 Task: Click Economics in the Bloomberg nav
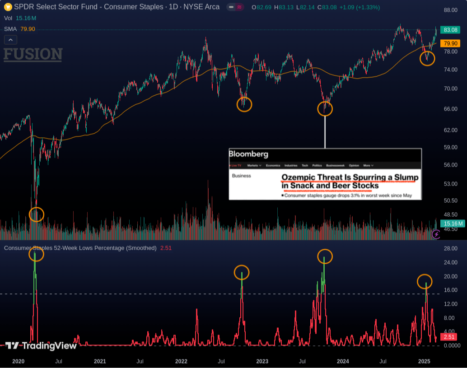tap(273, 166)
